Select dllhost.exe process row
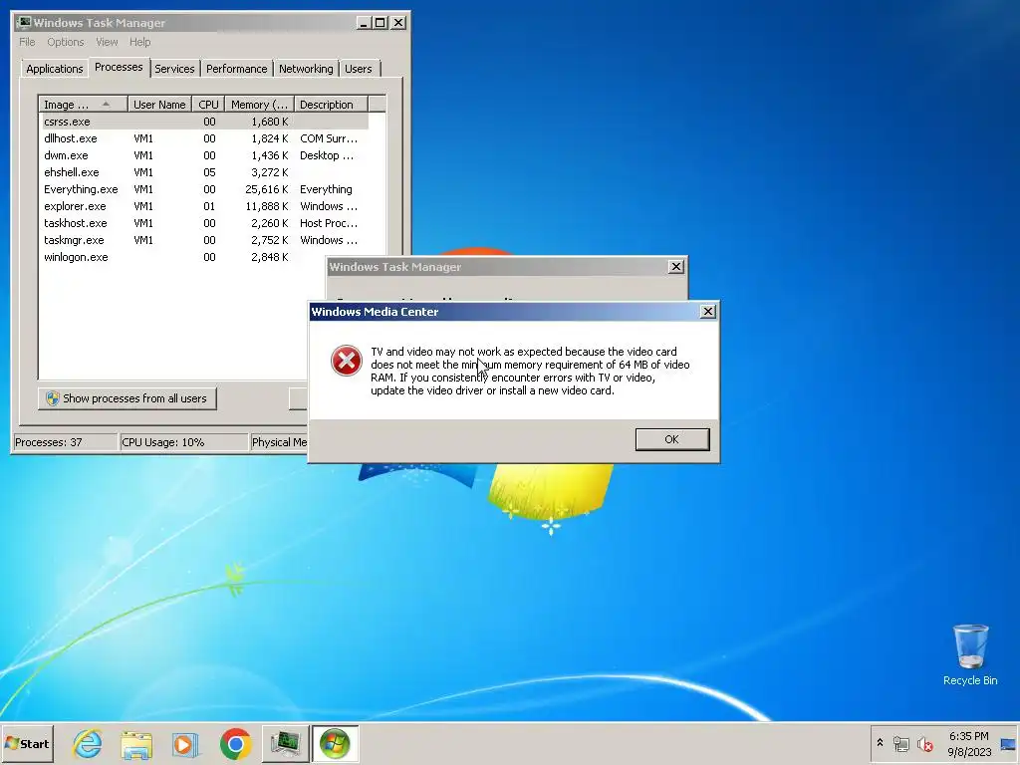This screenshot has width=1020, height=765. (x=203, y=138)
